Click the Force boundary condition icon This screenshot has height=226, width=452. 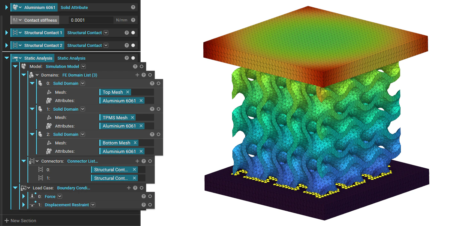[x=32, y=196]
